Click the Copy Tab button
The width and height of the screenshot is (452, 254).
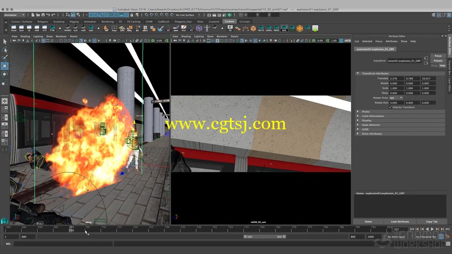tap(432, 221)
